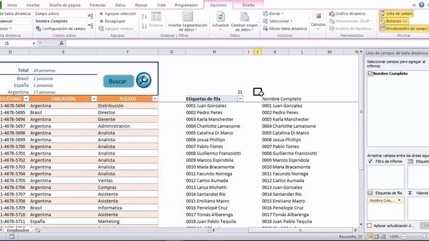Open Opciones dropdown of tabla dinámica
This screenshot has width=429, height=241.
(6, 28)
